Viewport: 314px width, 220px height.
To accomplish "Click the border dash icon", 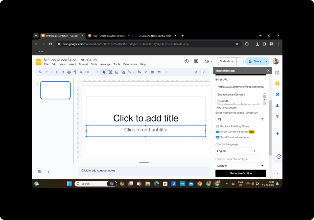I will 159,72.
